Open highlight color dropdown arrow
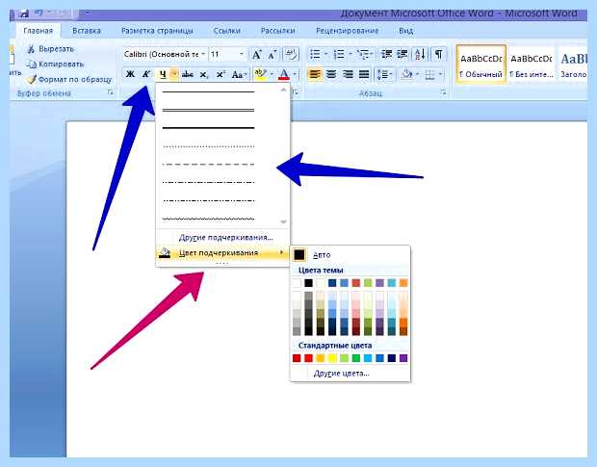 point(272,74)
